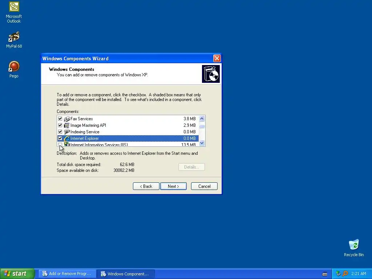Check the Internet Information Services checkbox
Screen dimensions: 372x279
tap(60, 145)
